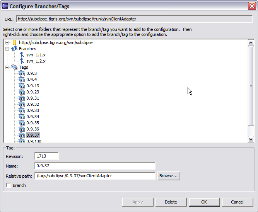Click the Browse... button
The height and width of the screenshot is (212, 258).
pos(169,176)
